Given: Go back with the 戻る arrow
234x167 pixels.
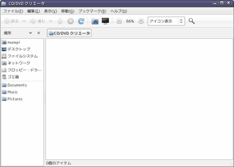Looking at the screenshot, I should coord(11,21).
